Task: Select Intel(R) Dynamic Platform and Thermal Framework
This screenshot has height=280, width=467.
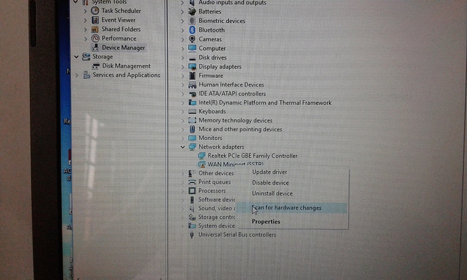Action: pyautogui.click(x=265, y=103)
